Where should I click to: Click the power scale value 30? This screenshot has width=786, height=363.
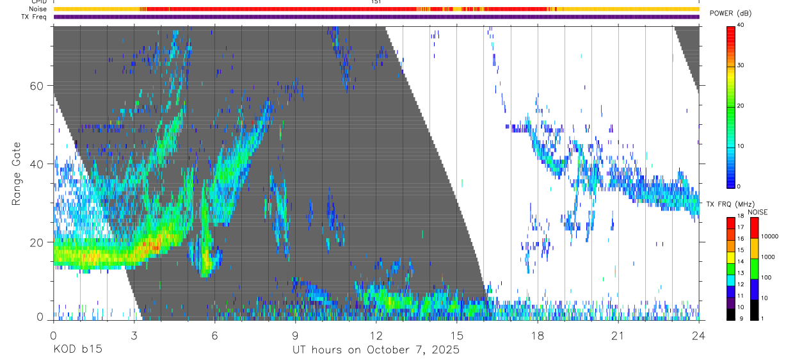(x=741, y=66)
